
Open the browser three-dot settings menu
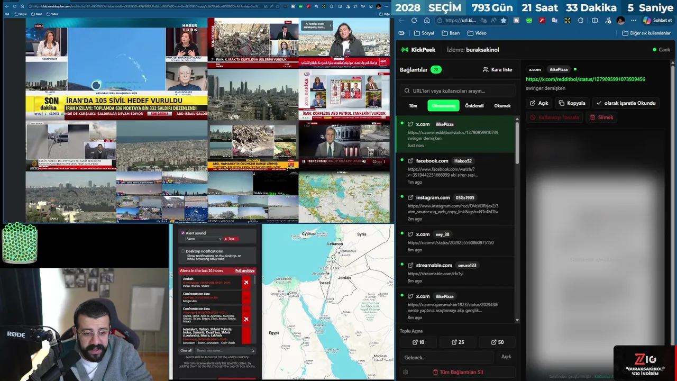[633, 21]
